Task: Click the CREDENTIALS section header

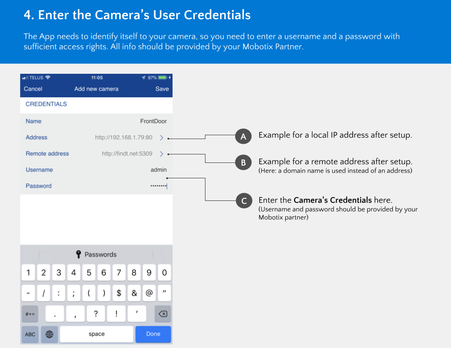Action: (46, 104)
